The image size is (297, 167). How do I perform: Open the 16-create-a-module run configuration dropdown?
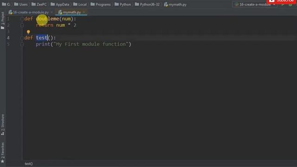click(255, 4)
